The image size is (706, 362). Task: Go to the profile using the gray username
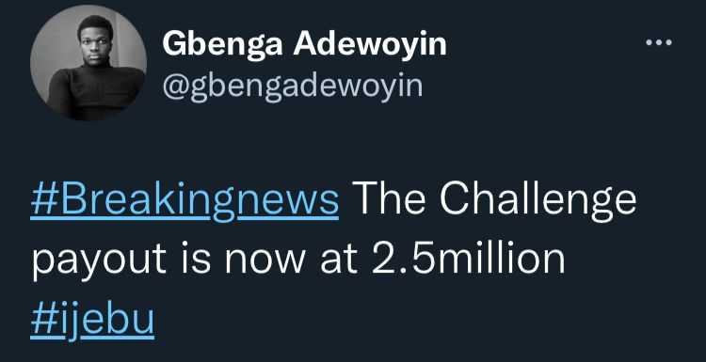point(292,85)
